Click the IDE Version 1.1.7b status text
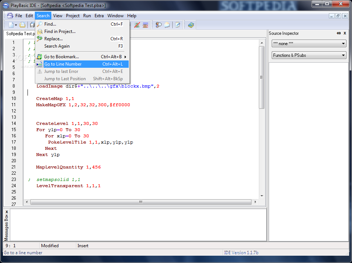The width and height of the screenshot is (352, 263). pyautogui.click(x=241, y=253)
